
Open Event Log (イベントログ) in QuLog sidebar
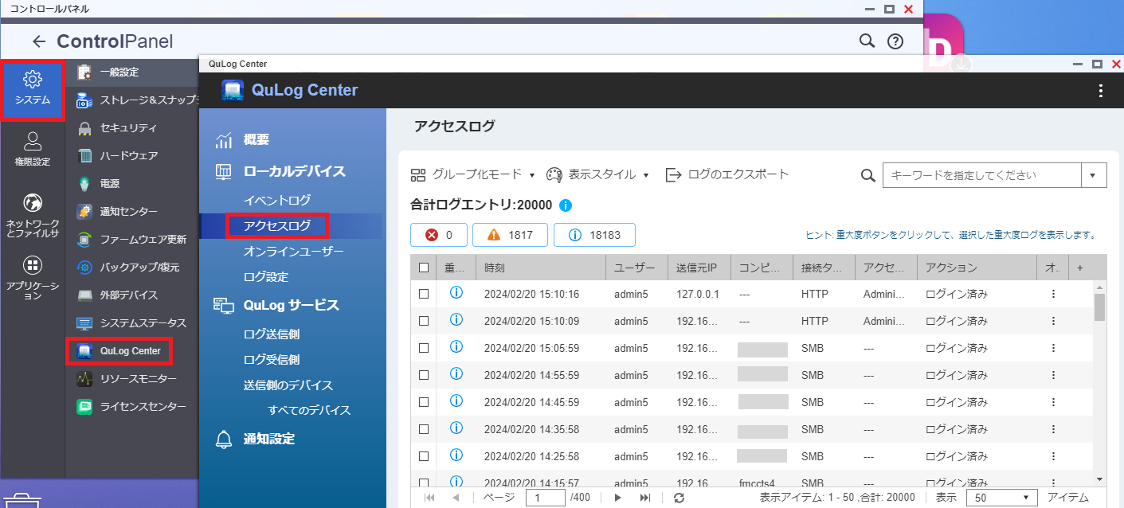click(x=277, y=201)
